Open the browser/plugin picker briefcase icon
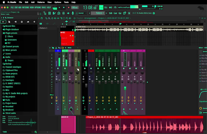Viewport: 207px width, 134px height. click(59, 13)
